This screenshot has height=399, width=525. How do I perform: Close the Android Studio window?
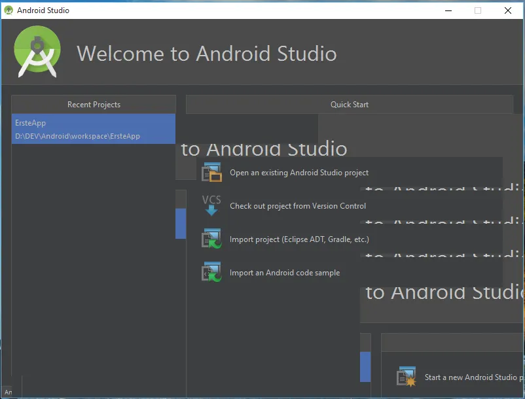click(x=507, y=10)
